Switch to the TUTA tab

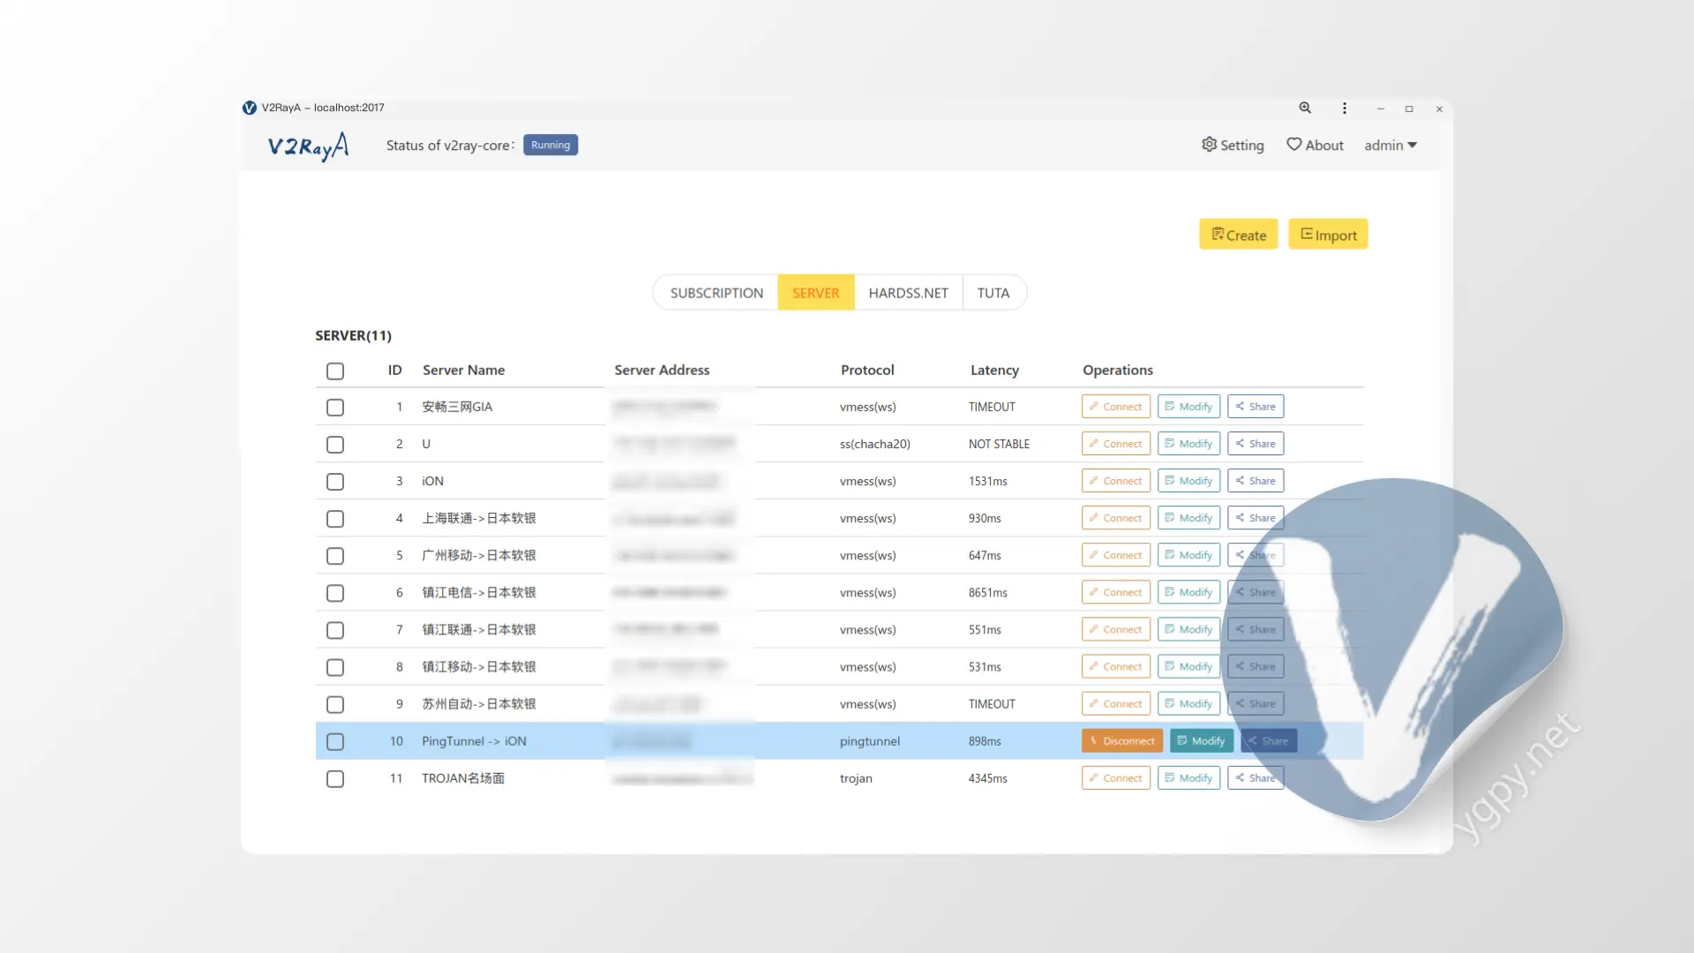pyautogui.click(x=993, y=293)
